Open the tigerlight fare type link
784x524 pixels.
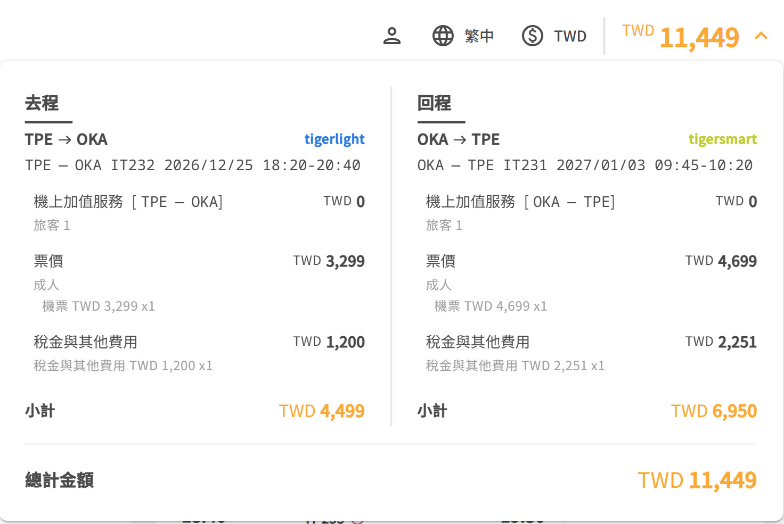[x=334, y=139]
